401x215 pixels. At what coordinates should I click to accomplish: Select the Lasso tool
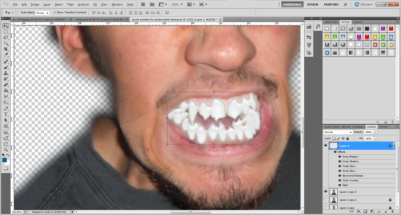pos(6,37)
